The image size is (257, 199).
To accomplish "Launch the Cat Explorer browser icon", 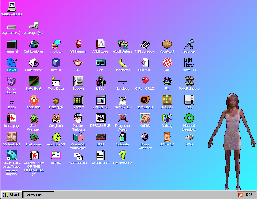I will 34,45.
